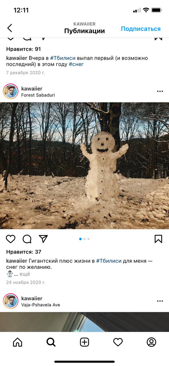Share the snowman post via paper plane icon
The height and width of the screenshot is (366, 169).
click(x=43, y=239)
